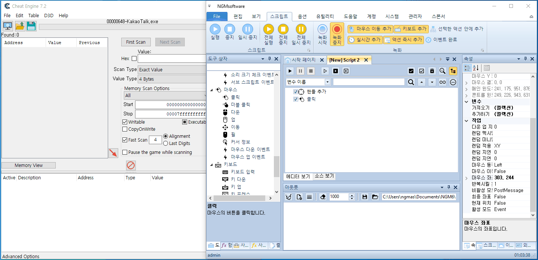The height and width of the screenshot is (260, 538).
Task: Click the save icon in output panel
Action: (x=365, y=197)
